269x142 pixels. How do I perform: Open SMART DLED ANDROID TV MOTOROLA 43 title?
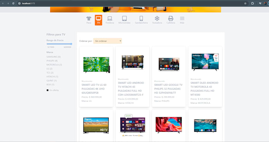205,89
